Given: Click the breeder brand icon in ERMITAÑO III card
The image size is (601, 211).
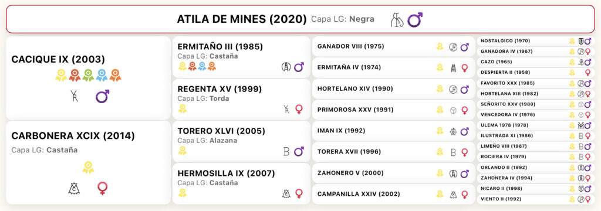Looking at the screenshot, I should [286, 67].
